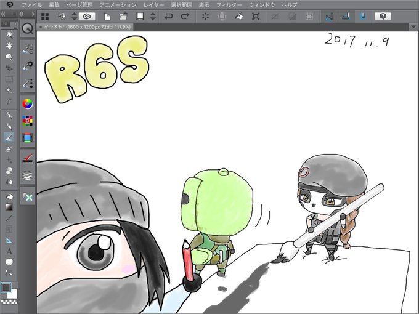Image resolution: width=419 pixels, height=314 pixels.
Task: Undo the last action
Action: [168, 17]
